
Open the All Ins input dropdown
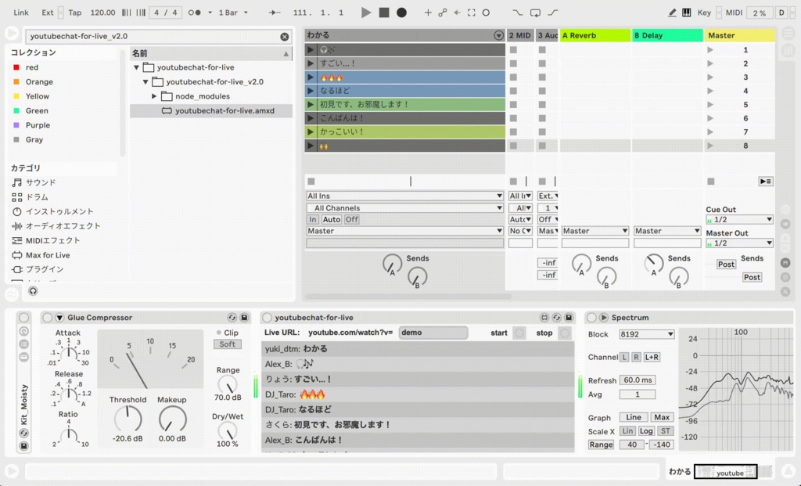pyautogui.click(x=404, y=196)
